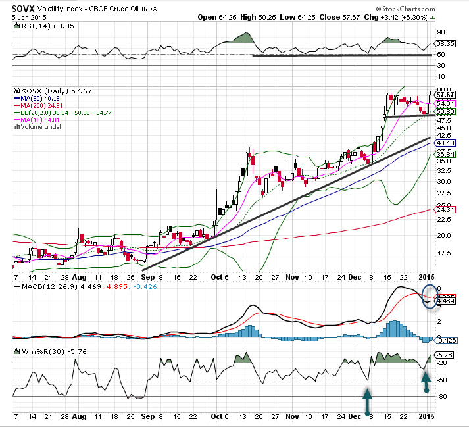Click the blue 40.18 price axis tag
Screen dimensions: 469x427
point(445,143)
